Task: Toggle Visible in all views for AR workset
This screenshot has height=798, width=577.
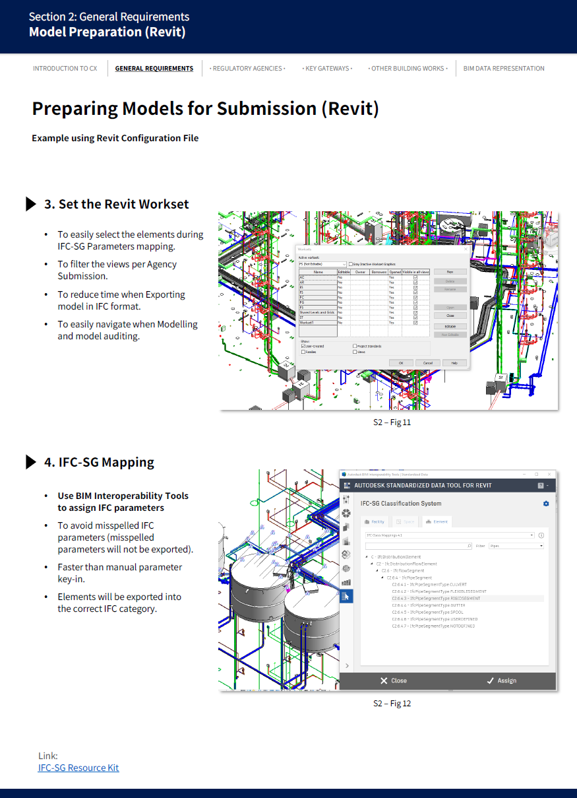Action: pos(415,283)
